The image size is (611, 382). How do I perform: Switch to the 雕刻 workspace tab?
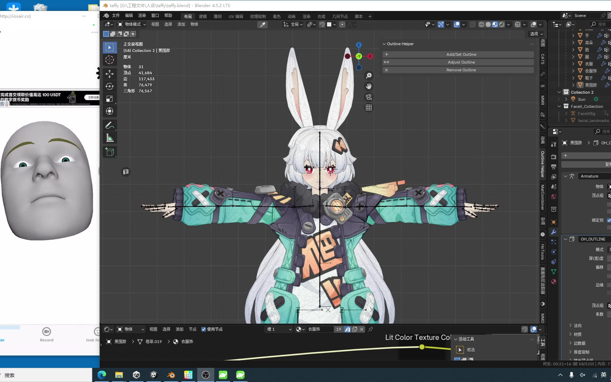pyautogui.click(x=218, y=17)
